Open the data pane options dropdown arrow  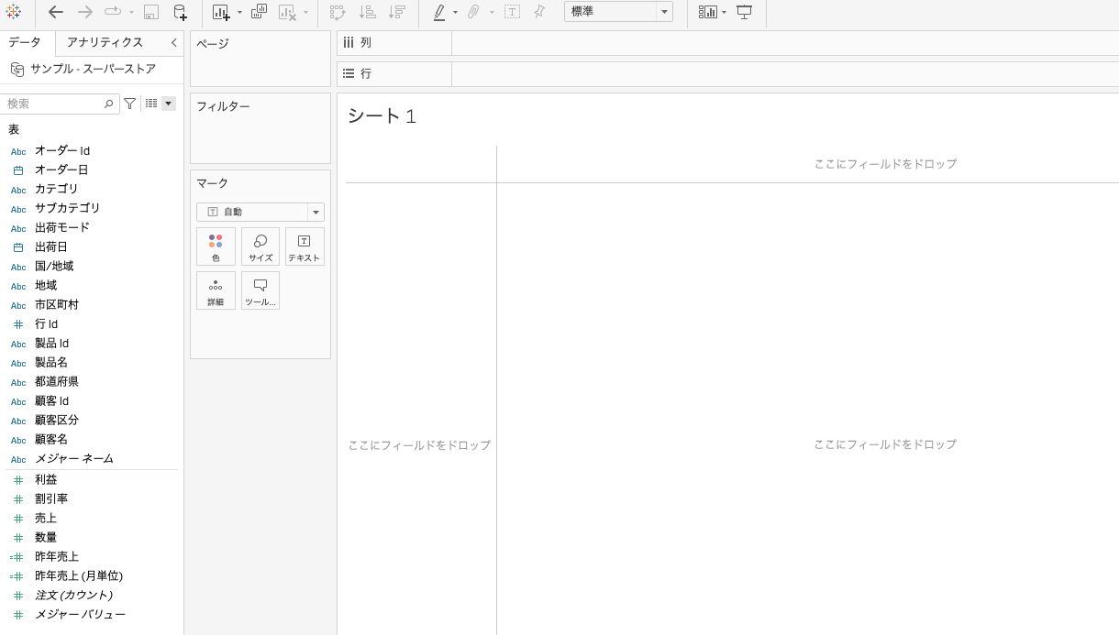tap(169, 104)
